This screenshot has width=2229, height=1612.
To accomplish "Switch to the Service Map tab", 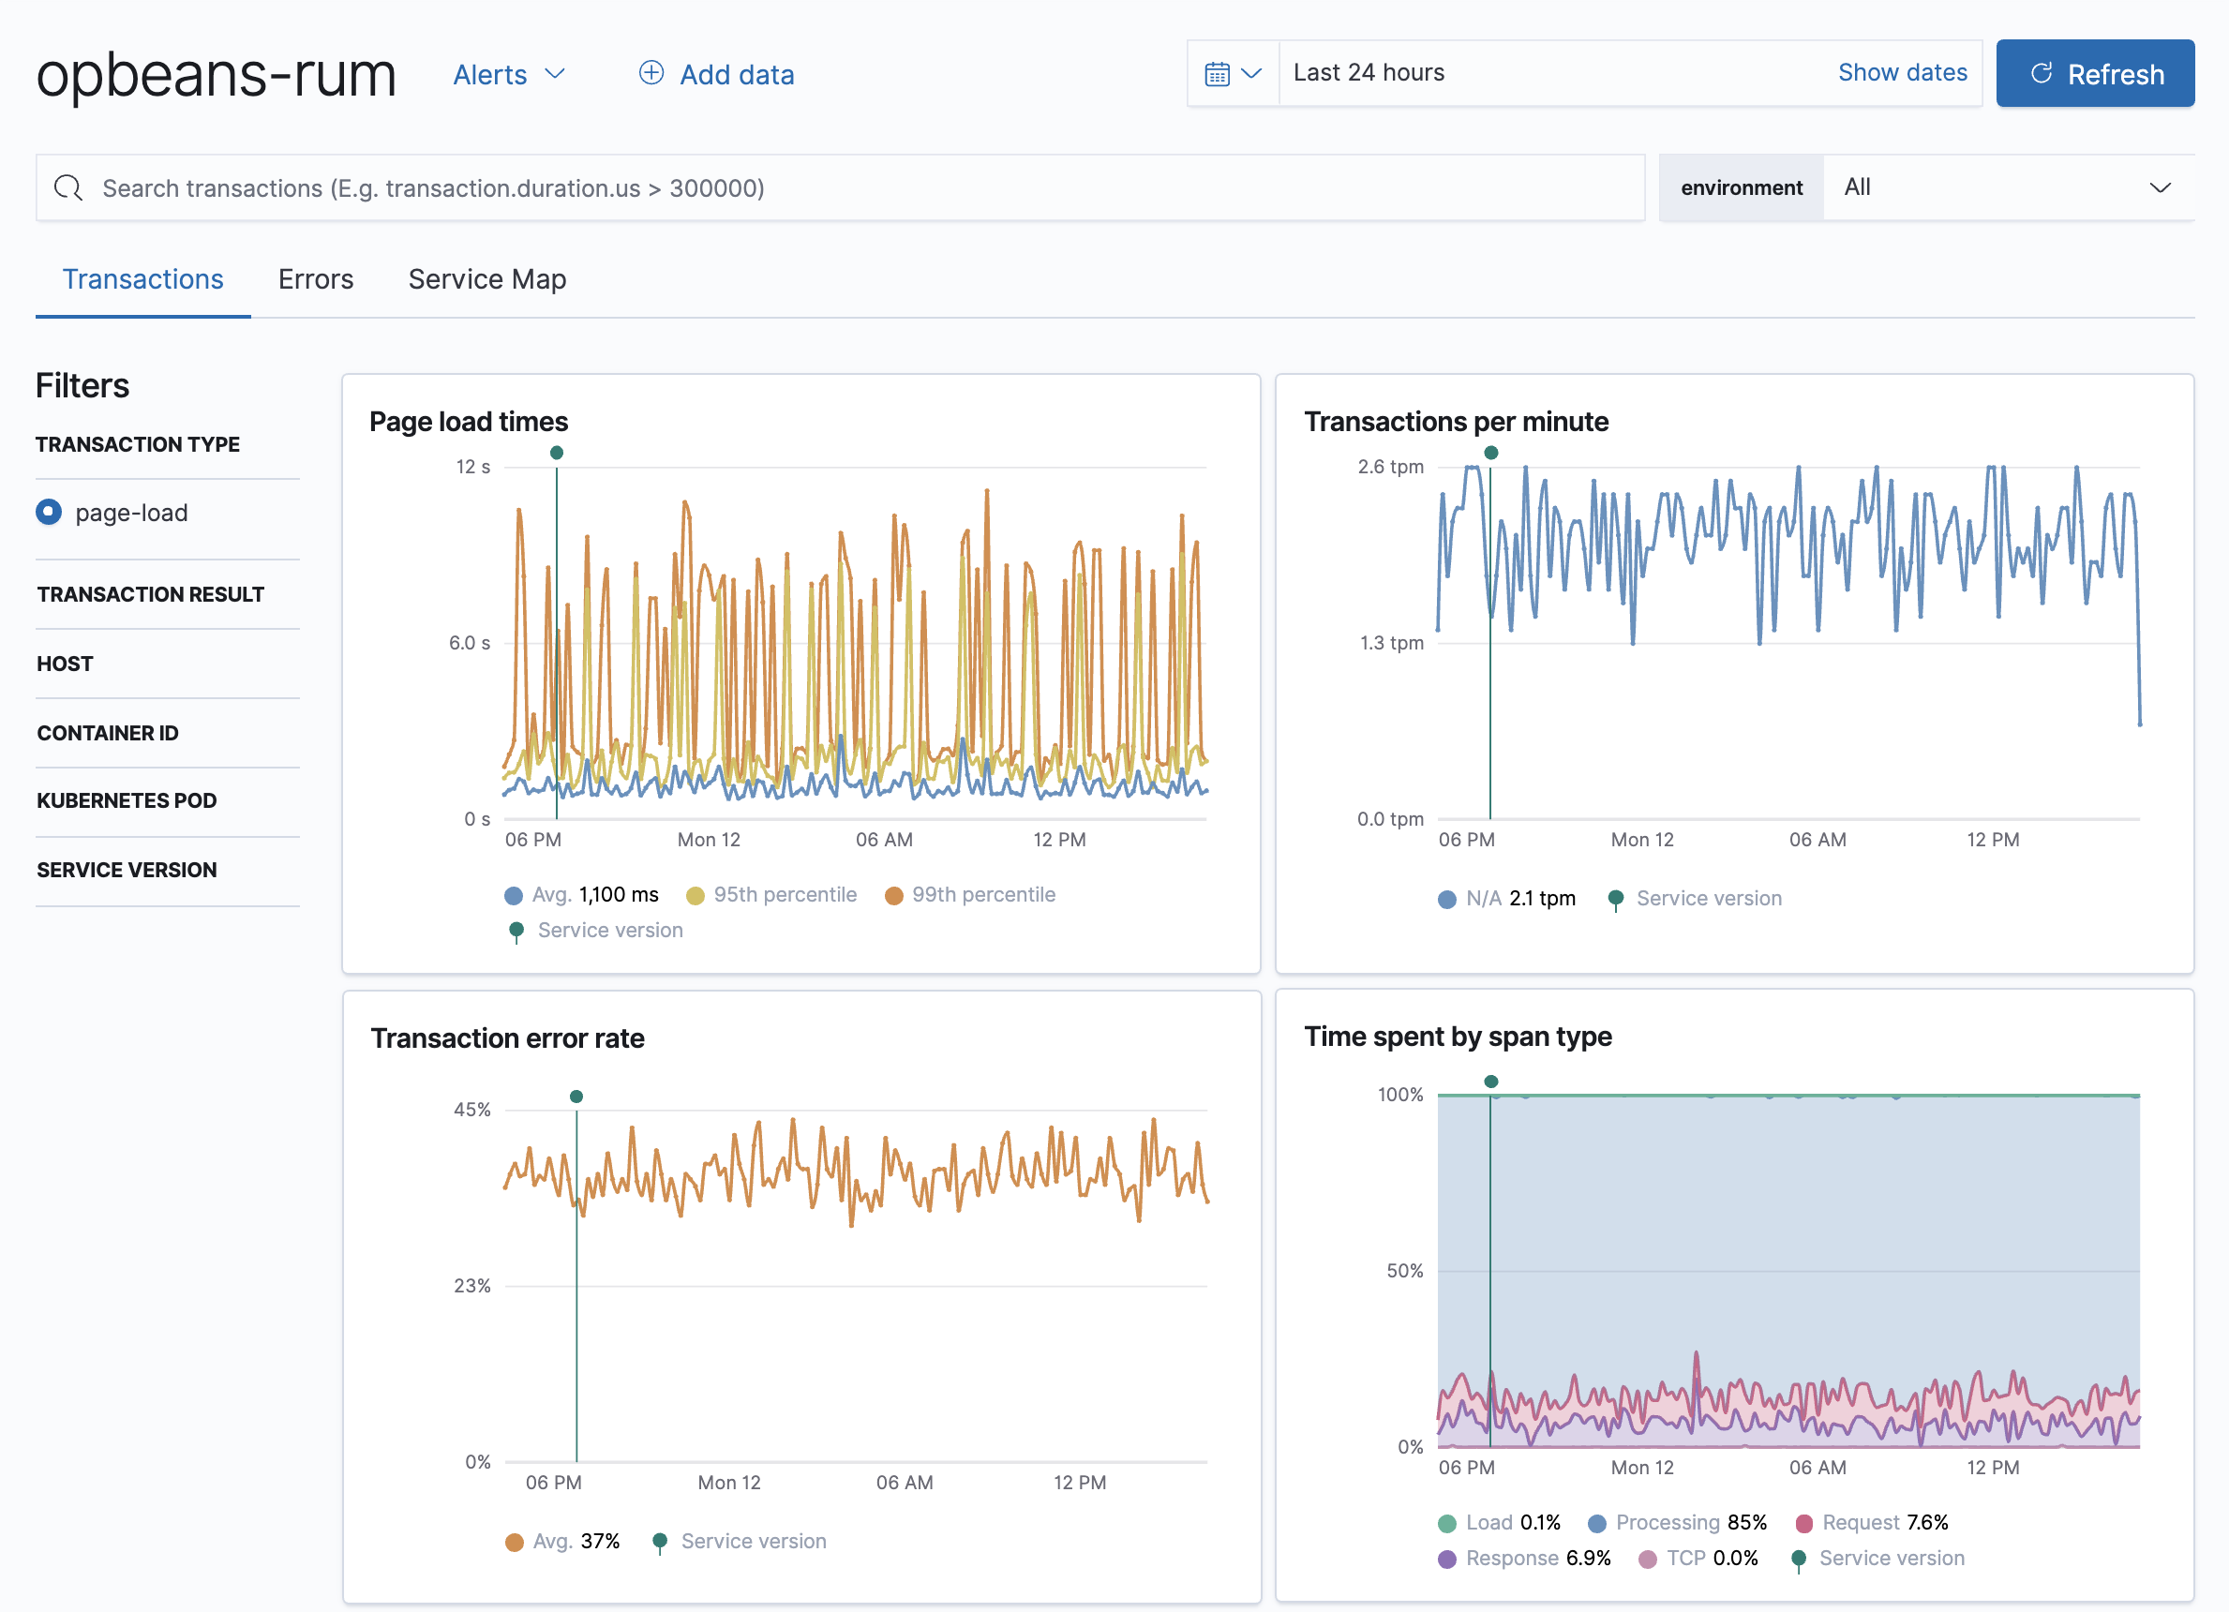I will [x=485, y=276].
